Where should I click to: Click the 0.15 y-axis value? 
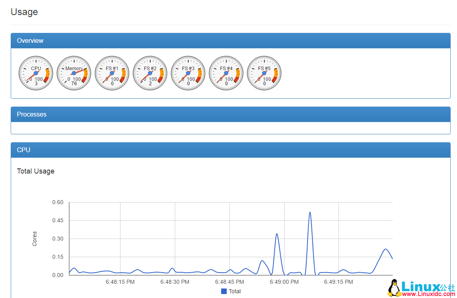pyautogui.click(x=58, y=257)
